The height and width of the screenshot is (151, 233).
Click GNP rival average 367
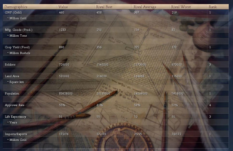click(x=137, y=12)
